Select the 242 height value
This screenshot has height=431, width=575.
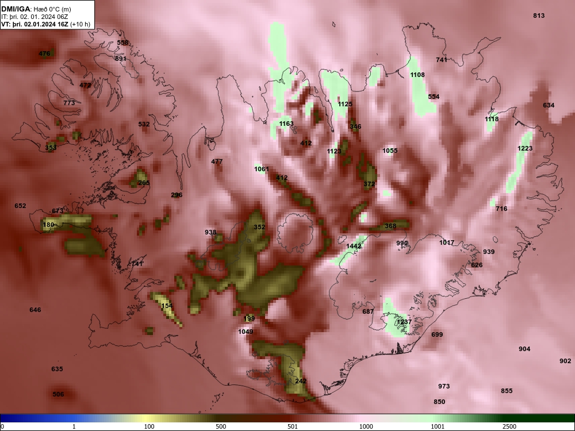301,381
